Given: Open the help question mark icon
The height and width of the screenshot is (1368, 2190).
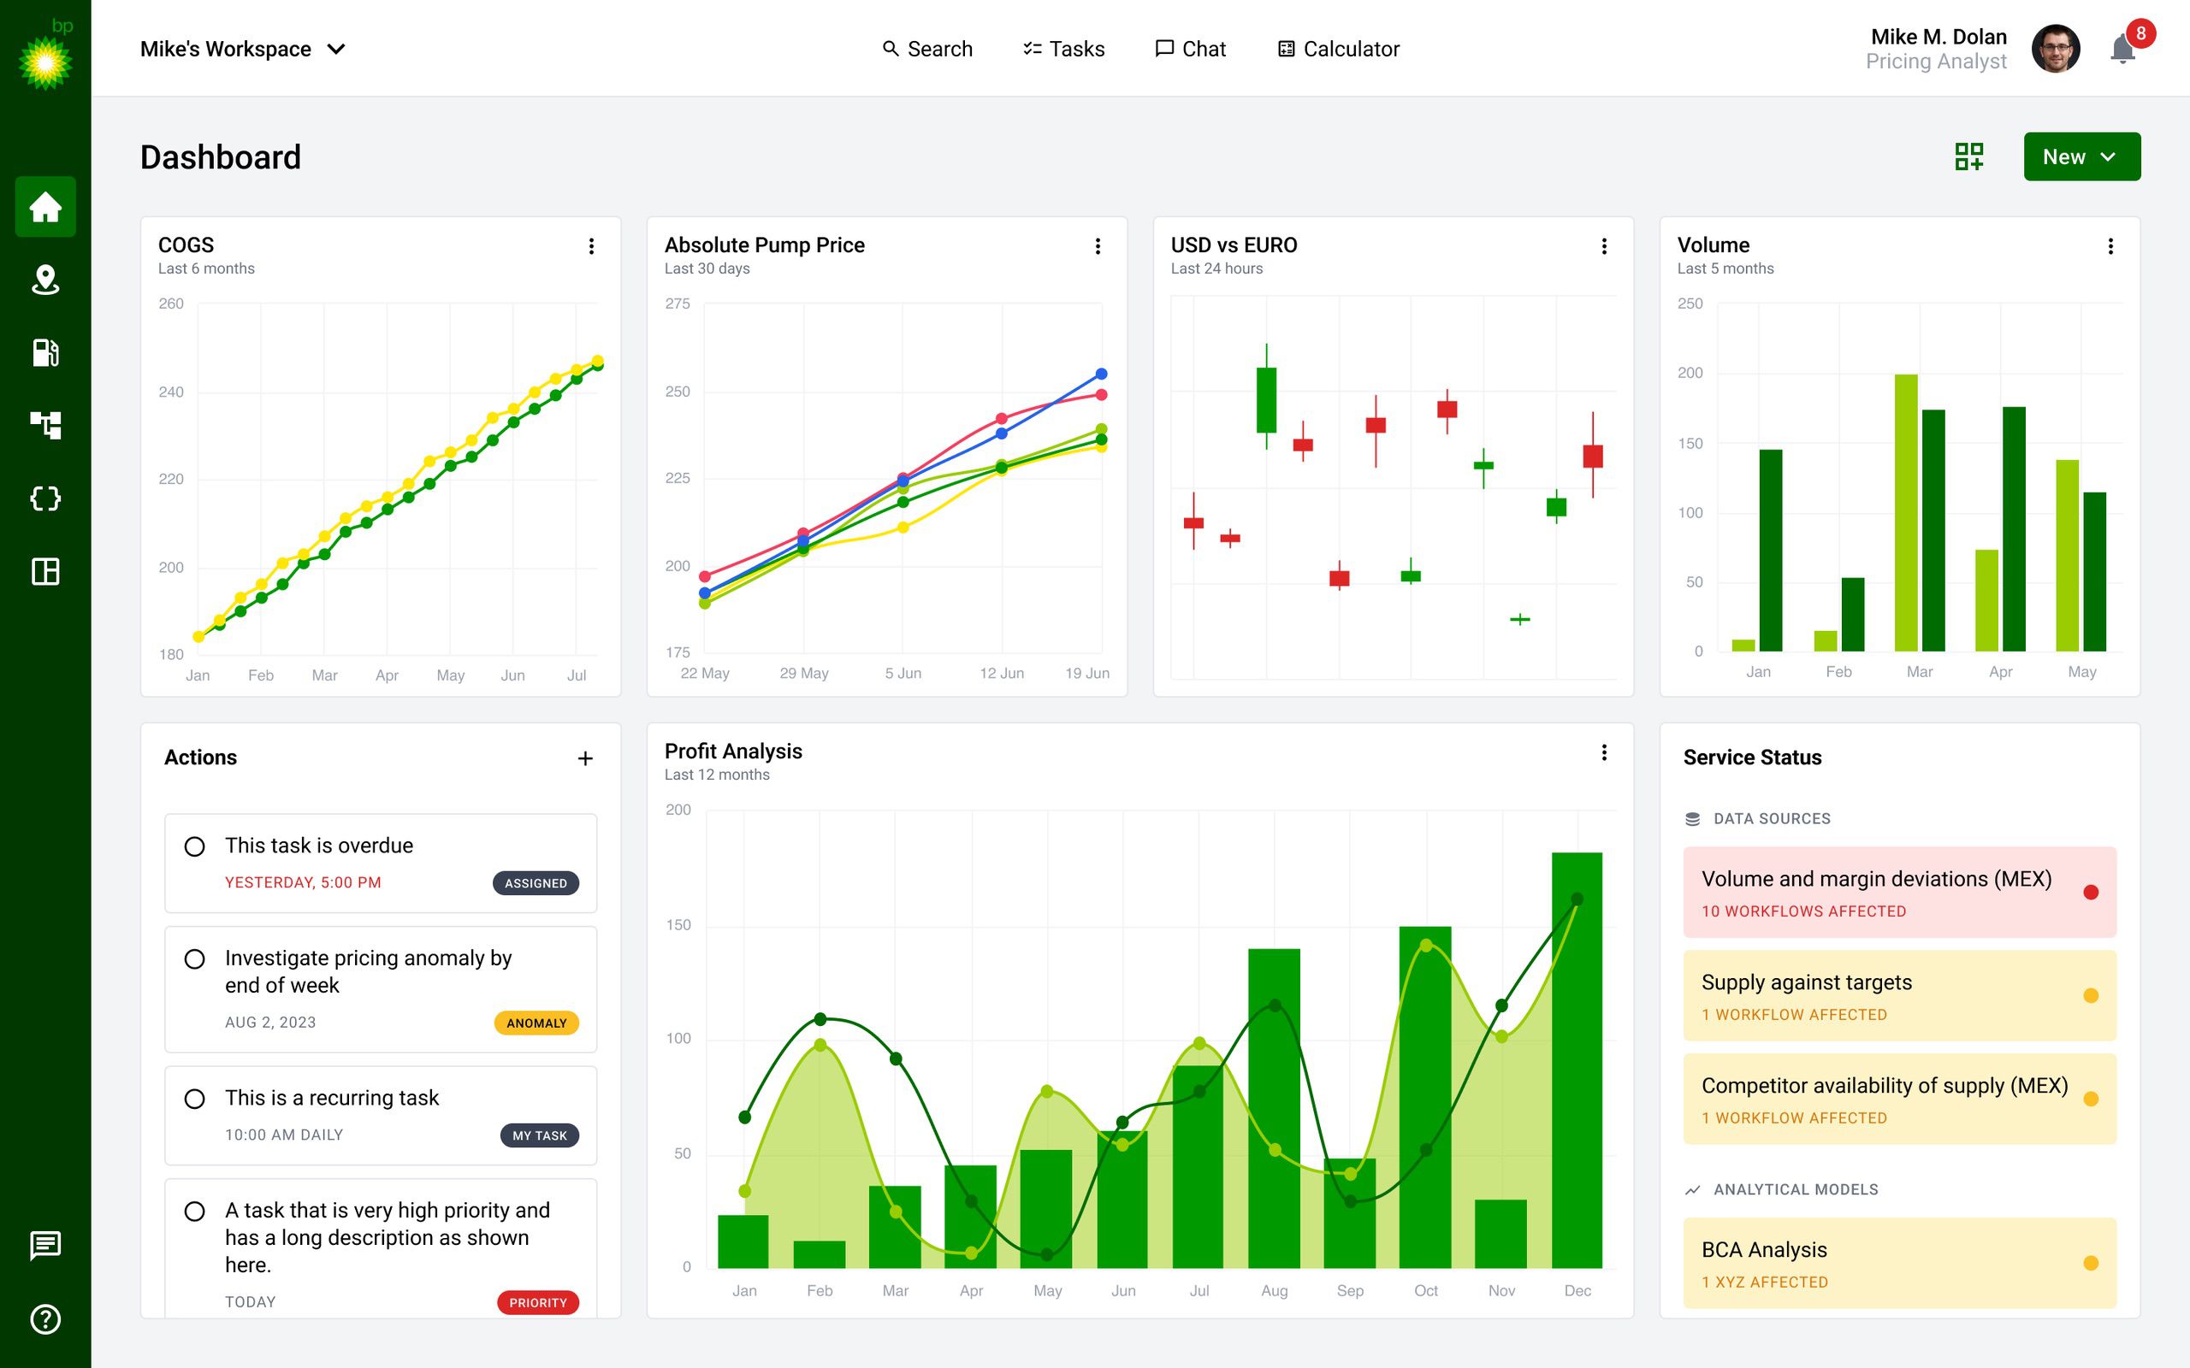Looking at the screenshot, I should point(45,1319).
